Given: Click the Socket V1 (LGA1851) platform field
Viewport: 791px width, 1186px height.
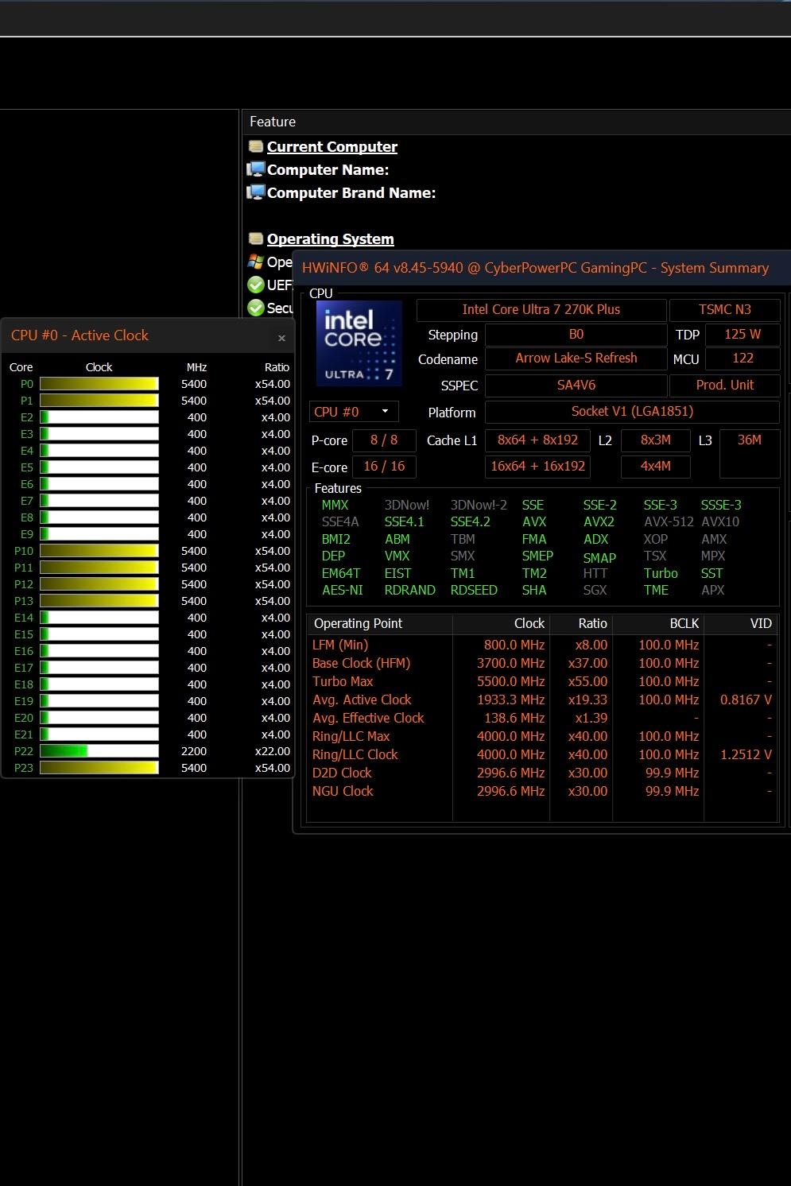Looking at the screenshot, I should click(x=632, y=412).
